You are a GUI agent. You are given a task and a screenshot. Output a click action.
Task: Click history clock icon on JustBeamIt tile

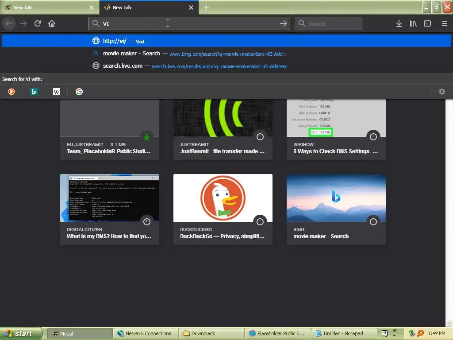[x=260, y=137]
